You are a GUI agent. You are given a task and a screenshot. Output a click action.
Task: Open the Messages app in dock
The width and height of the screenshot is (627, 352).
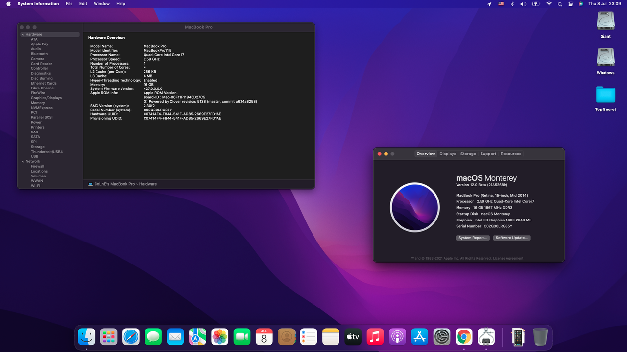[x=153, y=336]
